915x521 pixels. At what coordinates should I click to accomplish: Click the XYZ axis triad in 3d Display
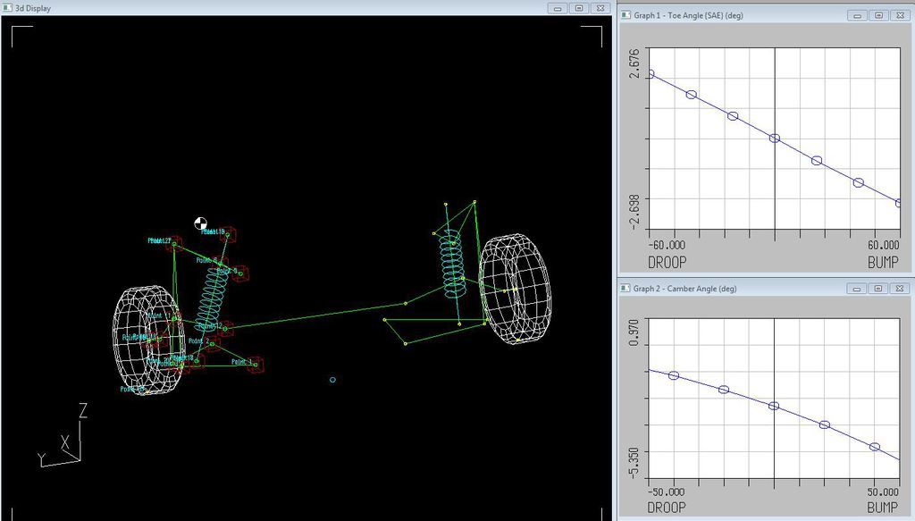[63, 436]
